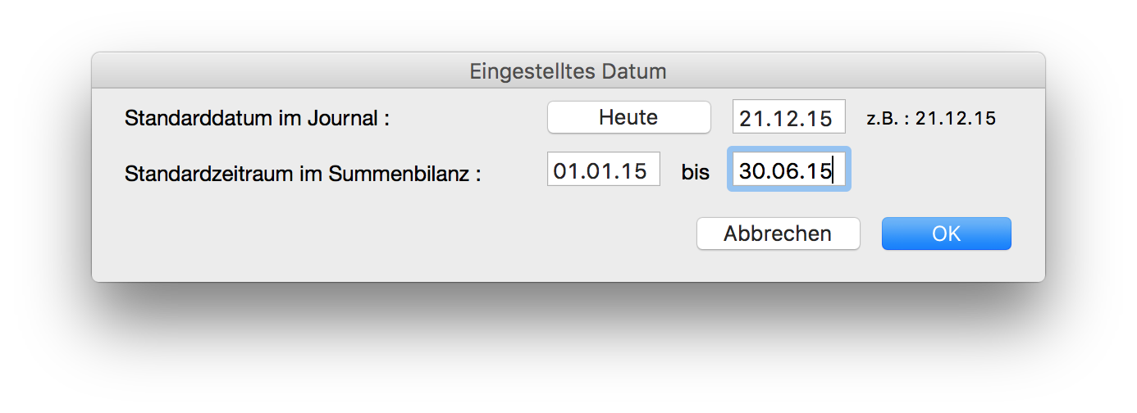Click the Standarddatum im Journal label
Screen dimensions: 1137x413
[x=257, y=119]
